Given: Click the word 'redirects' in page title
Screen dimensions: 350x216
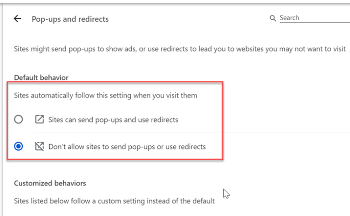Looking at the screenshot, I should [93, 19].
